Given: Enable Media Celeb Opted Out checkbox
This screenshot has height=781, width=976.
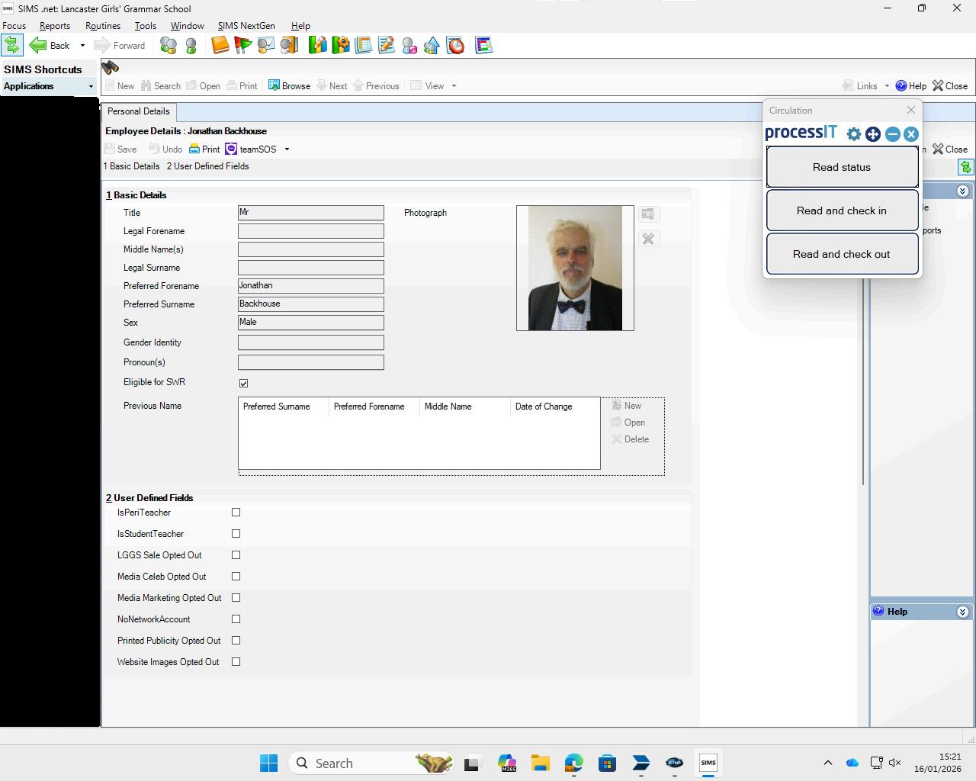Looking at the screenshot, I should point(236,577).
